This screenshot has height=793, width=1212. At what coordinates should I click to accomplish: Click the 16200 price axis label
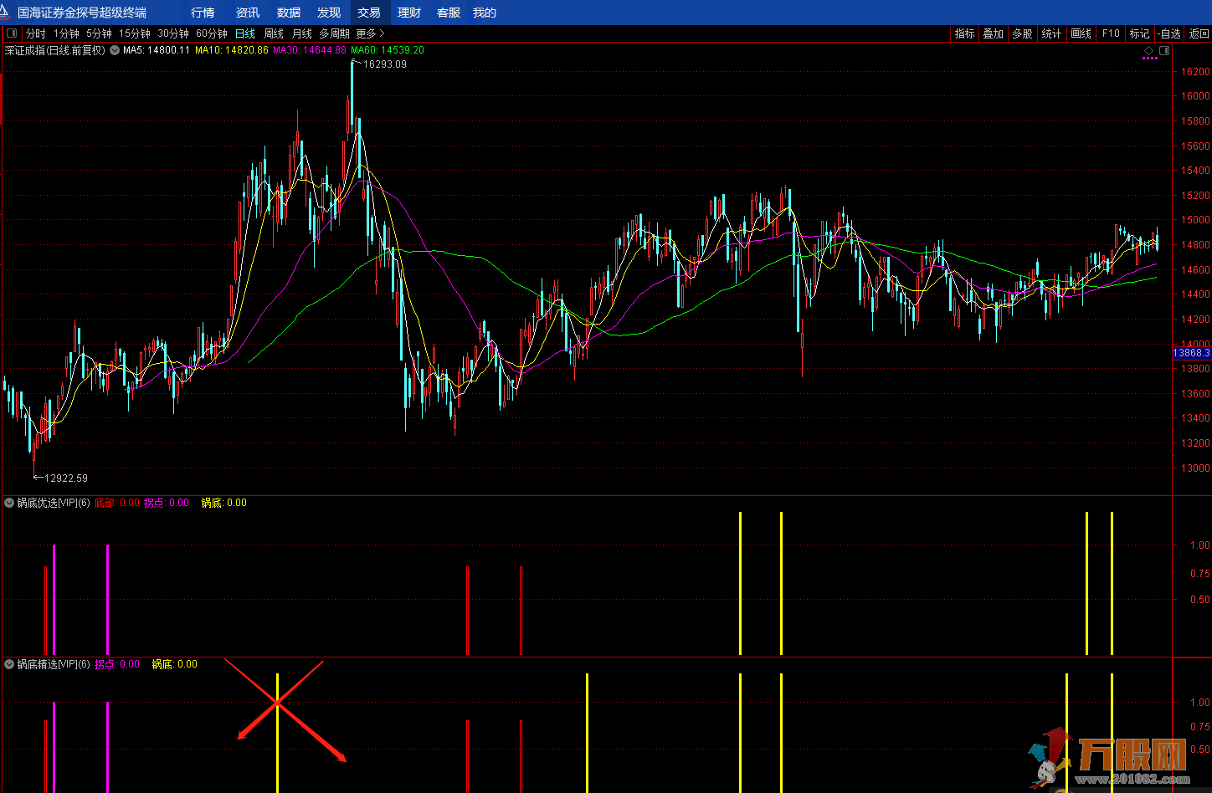pyautogui.click(x=1195, y=72)
